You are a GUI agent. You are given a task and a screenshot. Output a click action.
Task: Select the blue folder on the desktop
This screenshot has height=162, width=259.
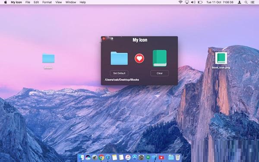click(48, 58)
